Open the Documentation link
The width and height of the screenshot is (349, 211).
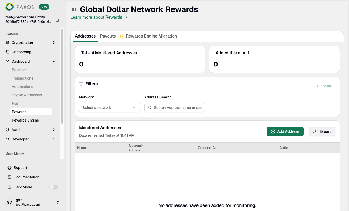coord(26,177)
